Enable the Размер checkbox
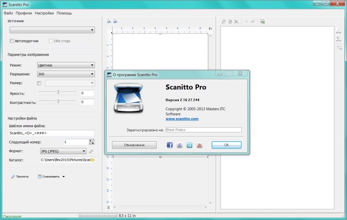Image resolution: width=347 pixels, height=220 pixels. [x=40, y=83]
